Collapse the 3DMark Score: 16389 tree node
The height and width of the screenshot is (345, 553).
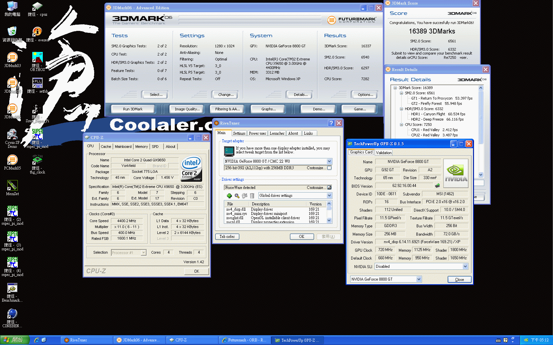point(395,88)
